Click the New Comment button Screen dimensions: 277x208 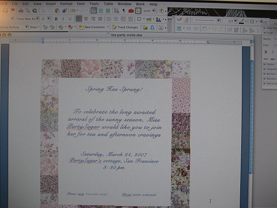92,27
